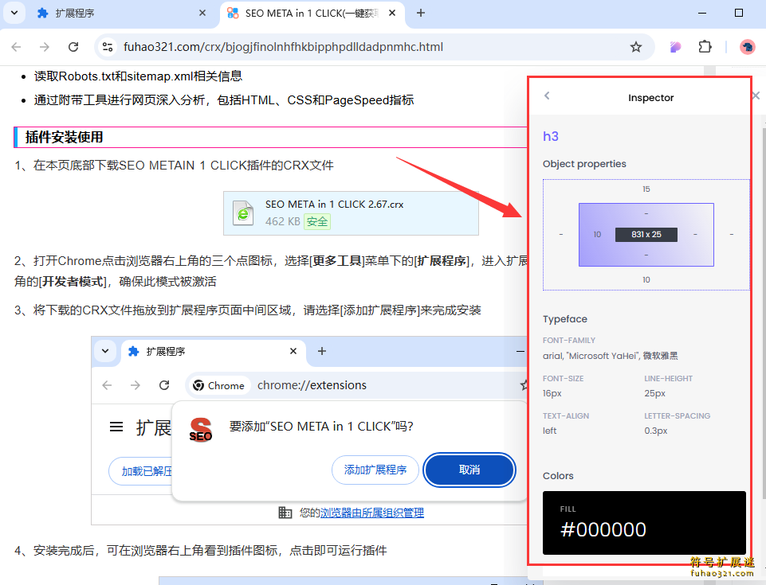Close the Inspector panel

pyautogui.click(x=756, y=96)
